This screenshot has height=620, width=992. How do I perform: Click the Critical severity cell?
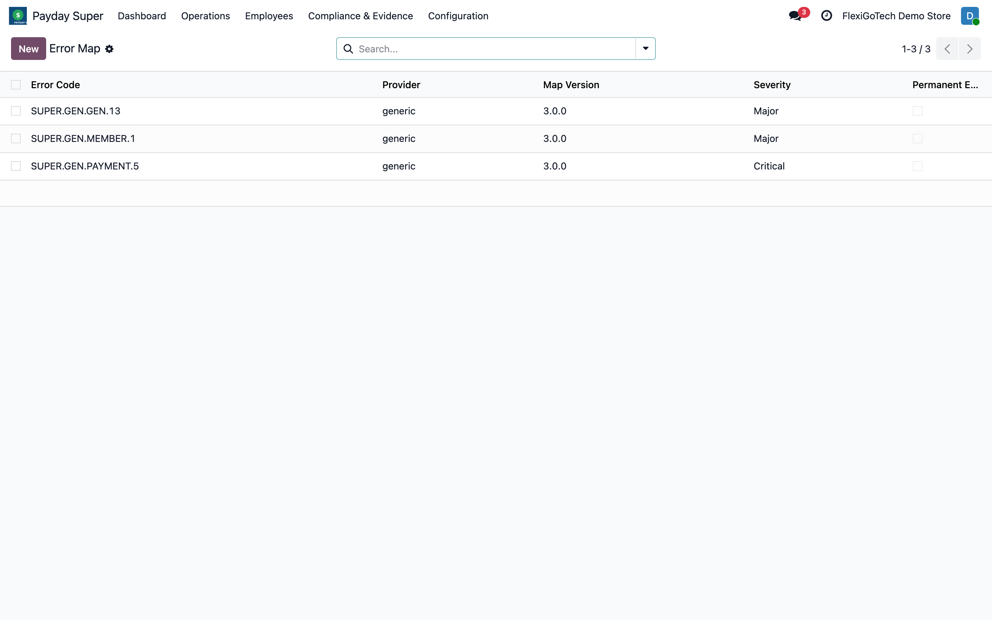(769, 166)
